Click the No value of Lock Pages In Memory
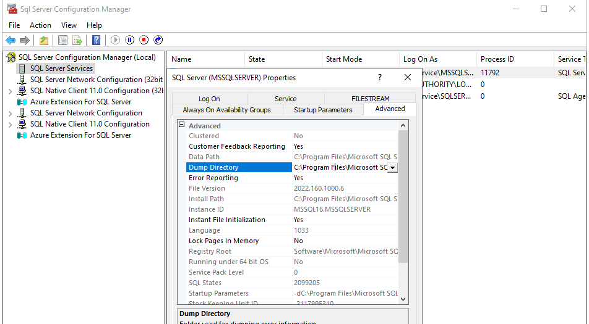Image resolution: width=589 pixels, height=324 pixels. pos(299,241)
